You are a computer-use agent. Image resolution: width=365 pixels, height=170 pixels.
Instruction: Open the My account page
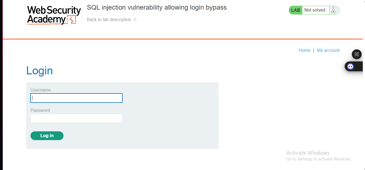(328, 50)
